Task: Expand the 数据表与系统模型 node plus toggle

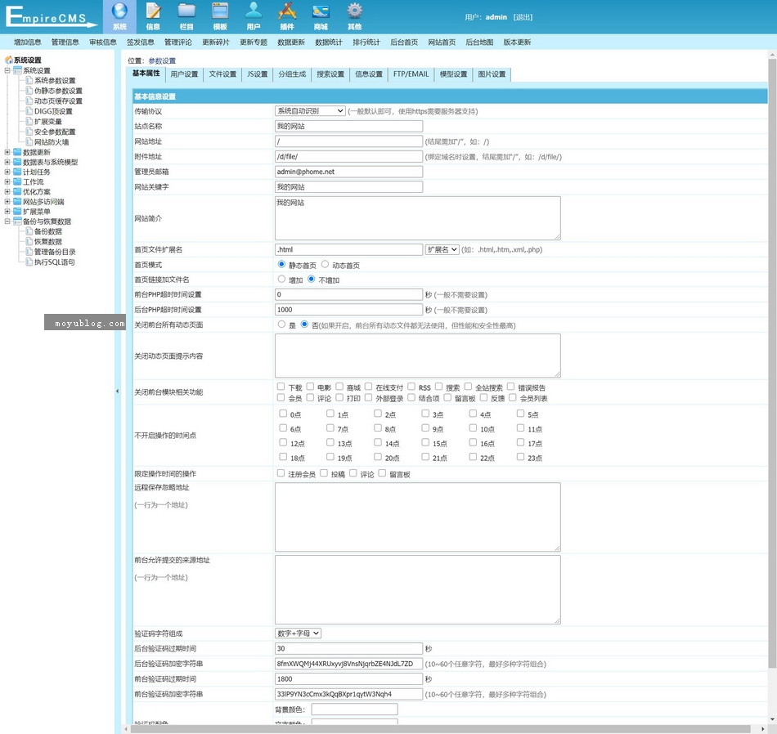Action: click(7, 162)
